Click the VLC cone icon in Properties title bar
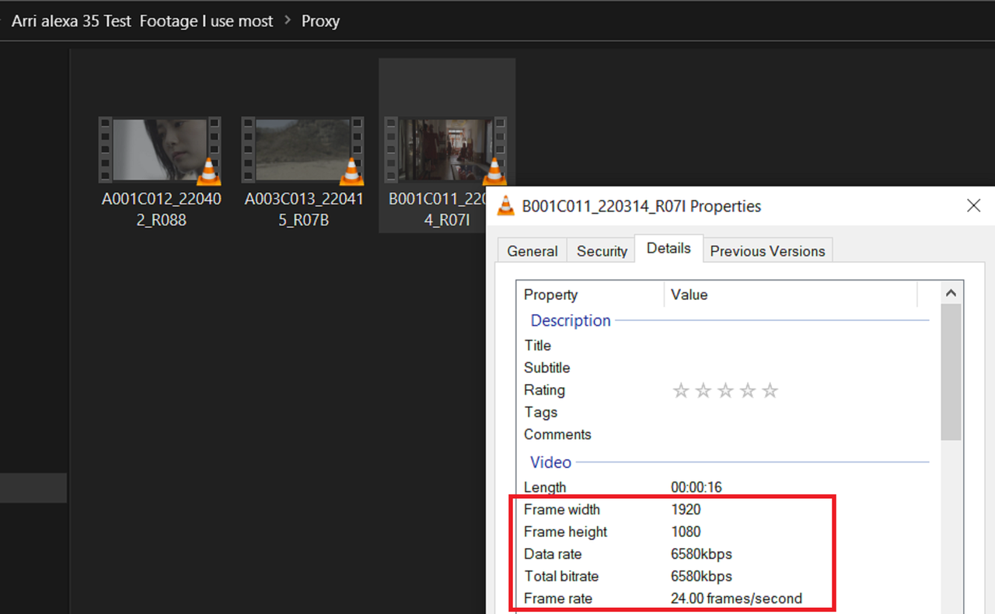 [506, 206]
